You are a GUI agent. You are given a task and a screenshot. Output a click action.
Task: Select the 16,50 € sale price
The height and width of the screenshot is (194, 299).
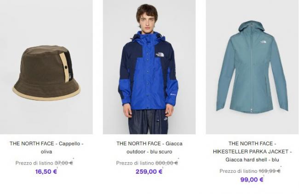click(46, 171)
